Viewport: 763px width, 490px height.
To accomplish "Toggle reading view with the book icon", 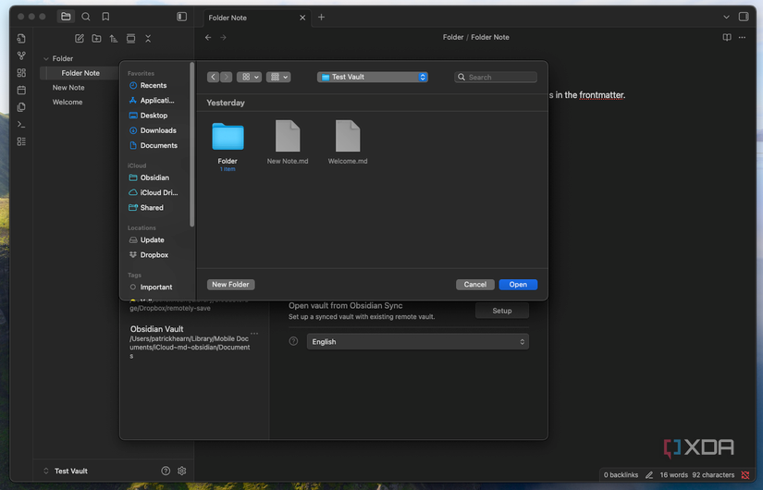I will pos(727,38).
